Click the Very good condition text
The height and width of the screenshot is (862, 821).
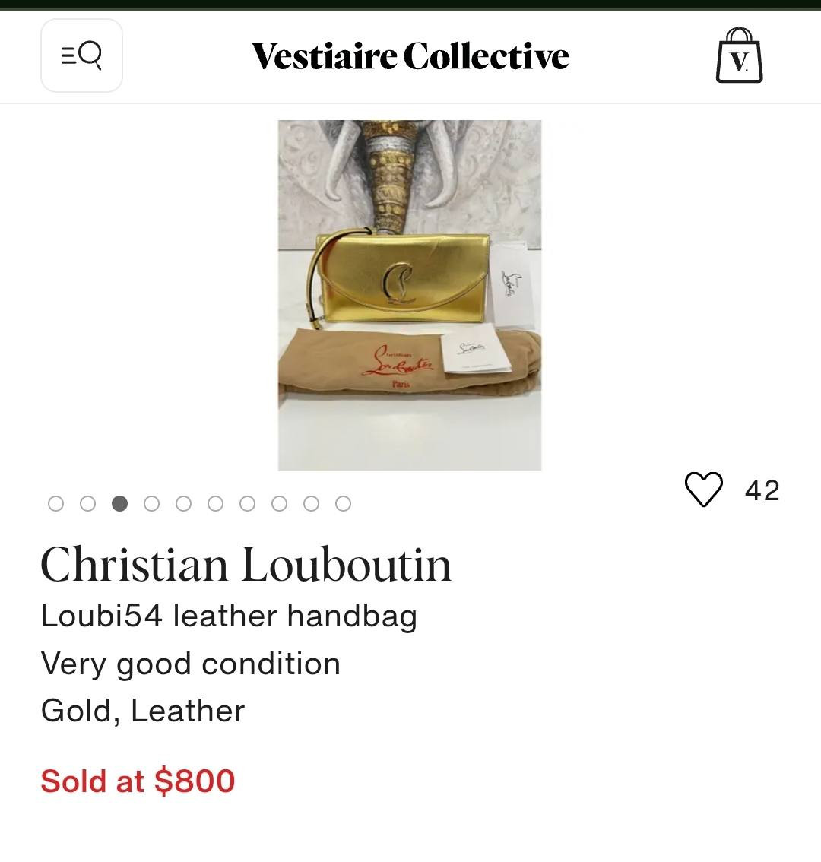click(x=190, y=664)
